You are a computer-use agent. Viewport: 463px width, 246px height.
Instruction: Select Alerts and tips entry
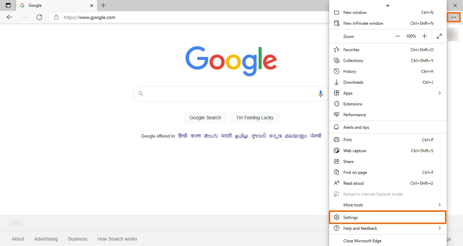click(388, 127)
